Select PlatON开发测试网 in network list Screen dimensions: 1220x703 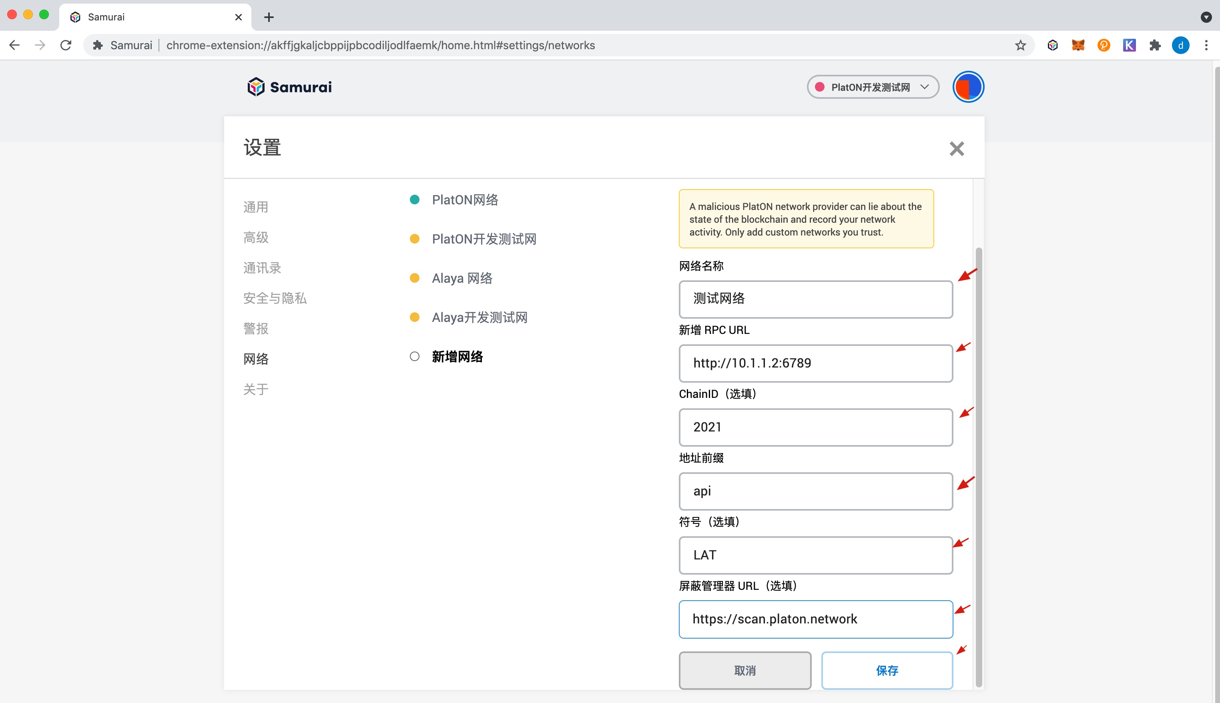pyautogui.click(x=473, y=239)
